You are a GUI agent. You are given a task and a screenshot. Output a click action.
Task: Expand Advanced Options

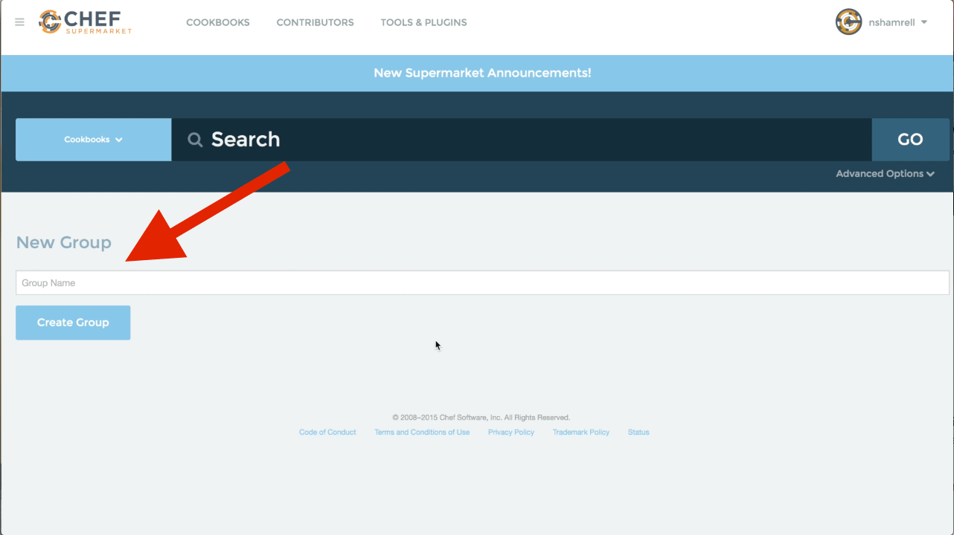[884, 174]
